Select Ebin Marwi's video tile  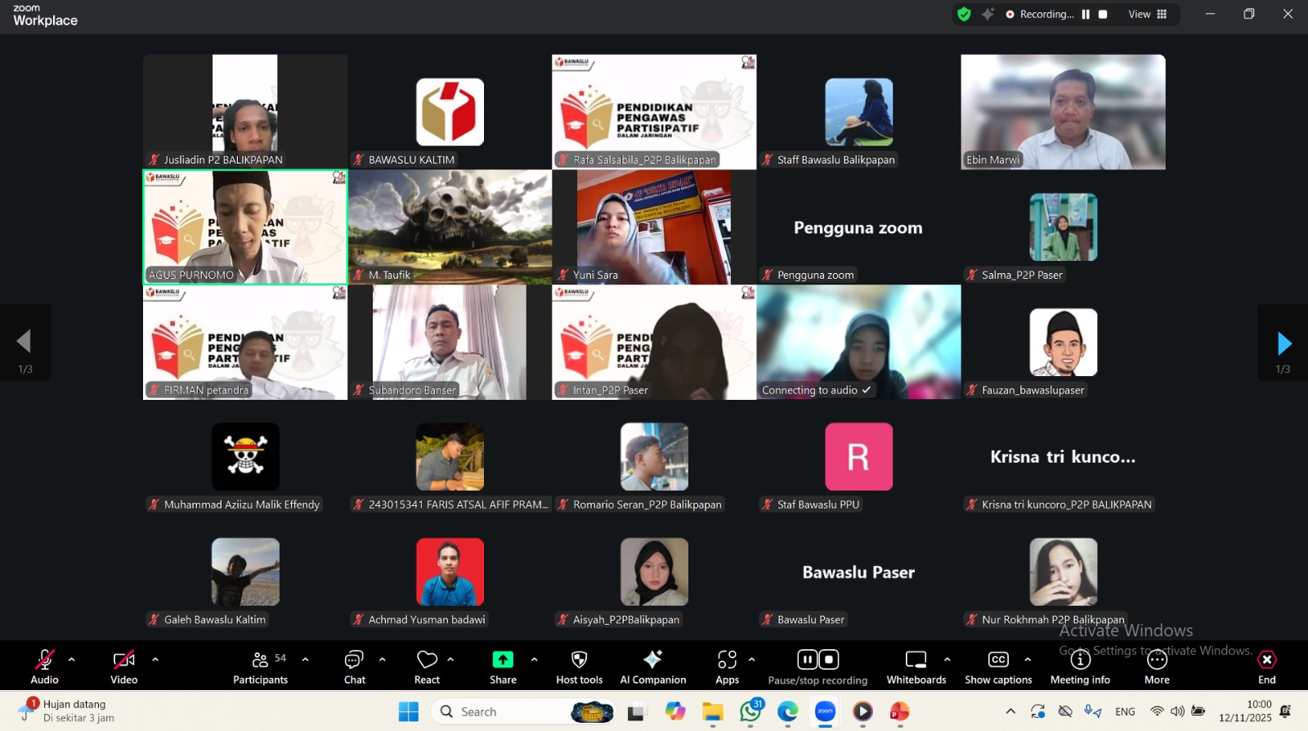tap(1063, 112)
